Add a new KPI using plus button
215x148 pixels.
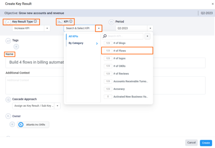[147, 36]
